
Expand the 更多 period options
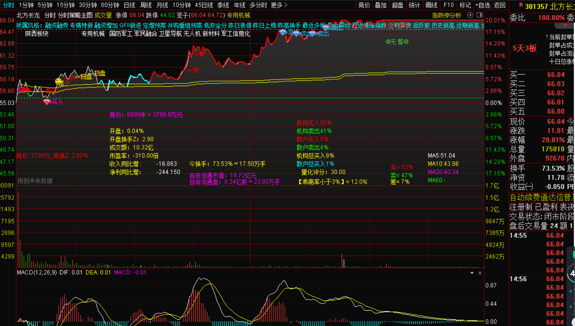[x=279, y=5]
